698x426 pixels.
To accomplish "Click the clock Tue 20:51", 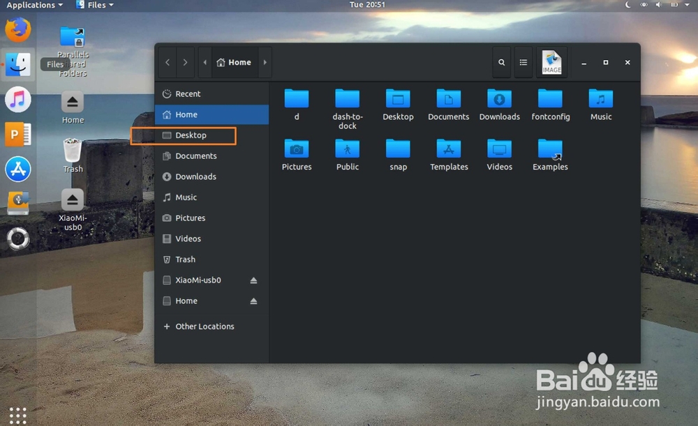I will tap(367, 5).
